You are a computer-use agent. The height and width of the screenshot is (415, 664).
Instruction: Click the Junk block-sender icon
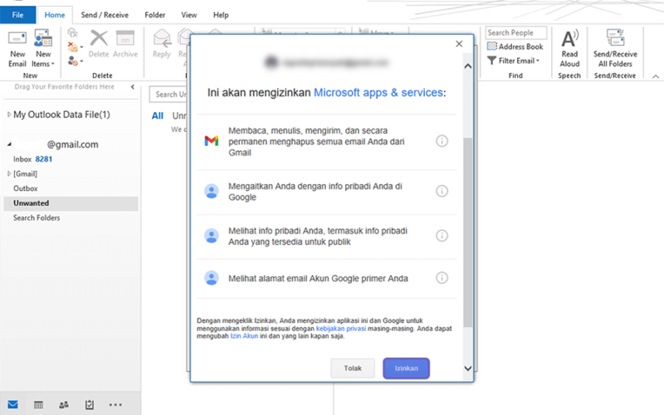pos(73,61)
